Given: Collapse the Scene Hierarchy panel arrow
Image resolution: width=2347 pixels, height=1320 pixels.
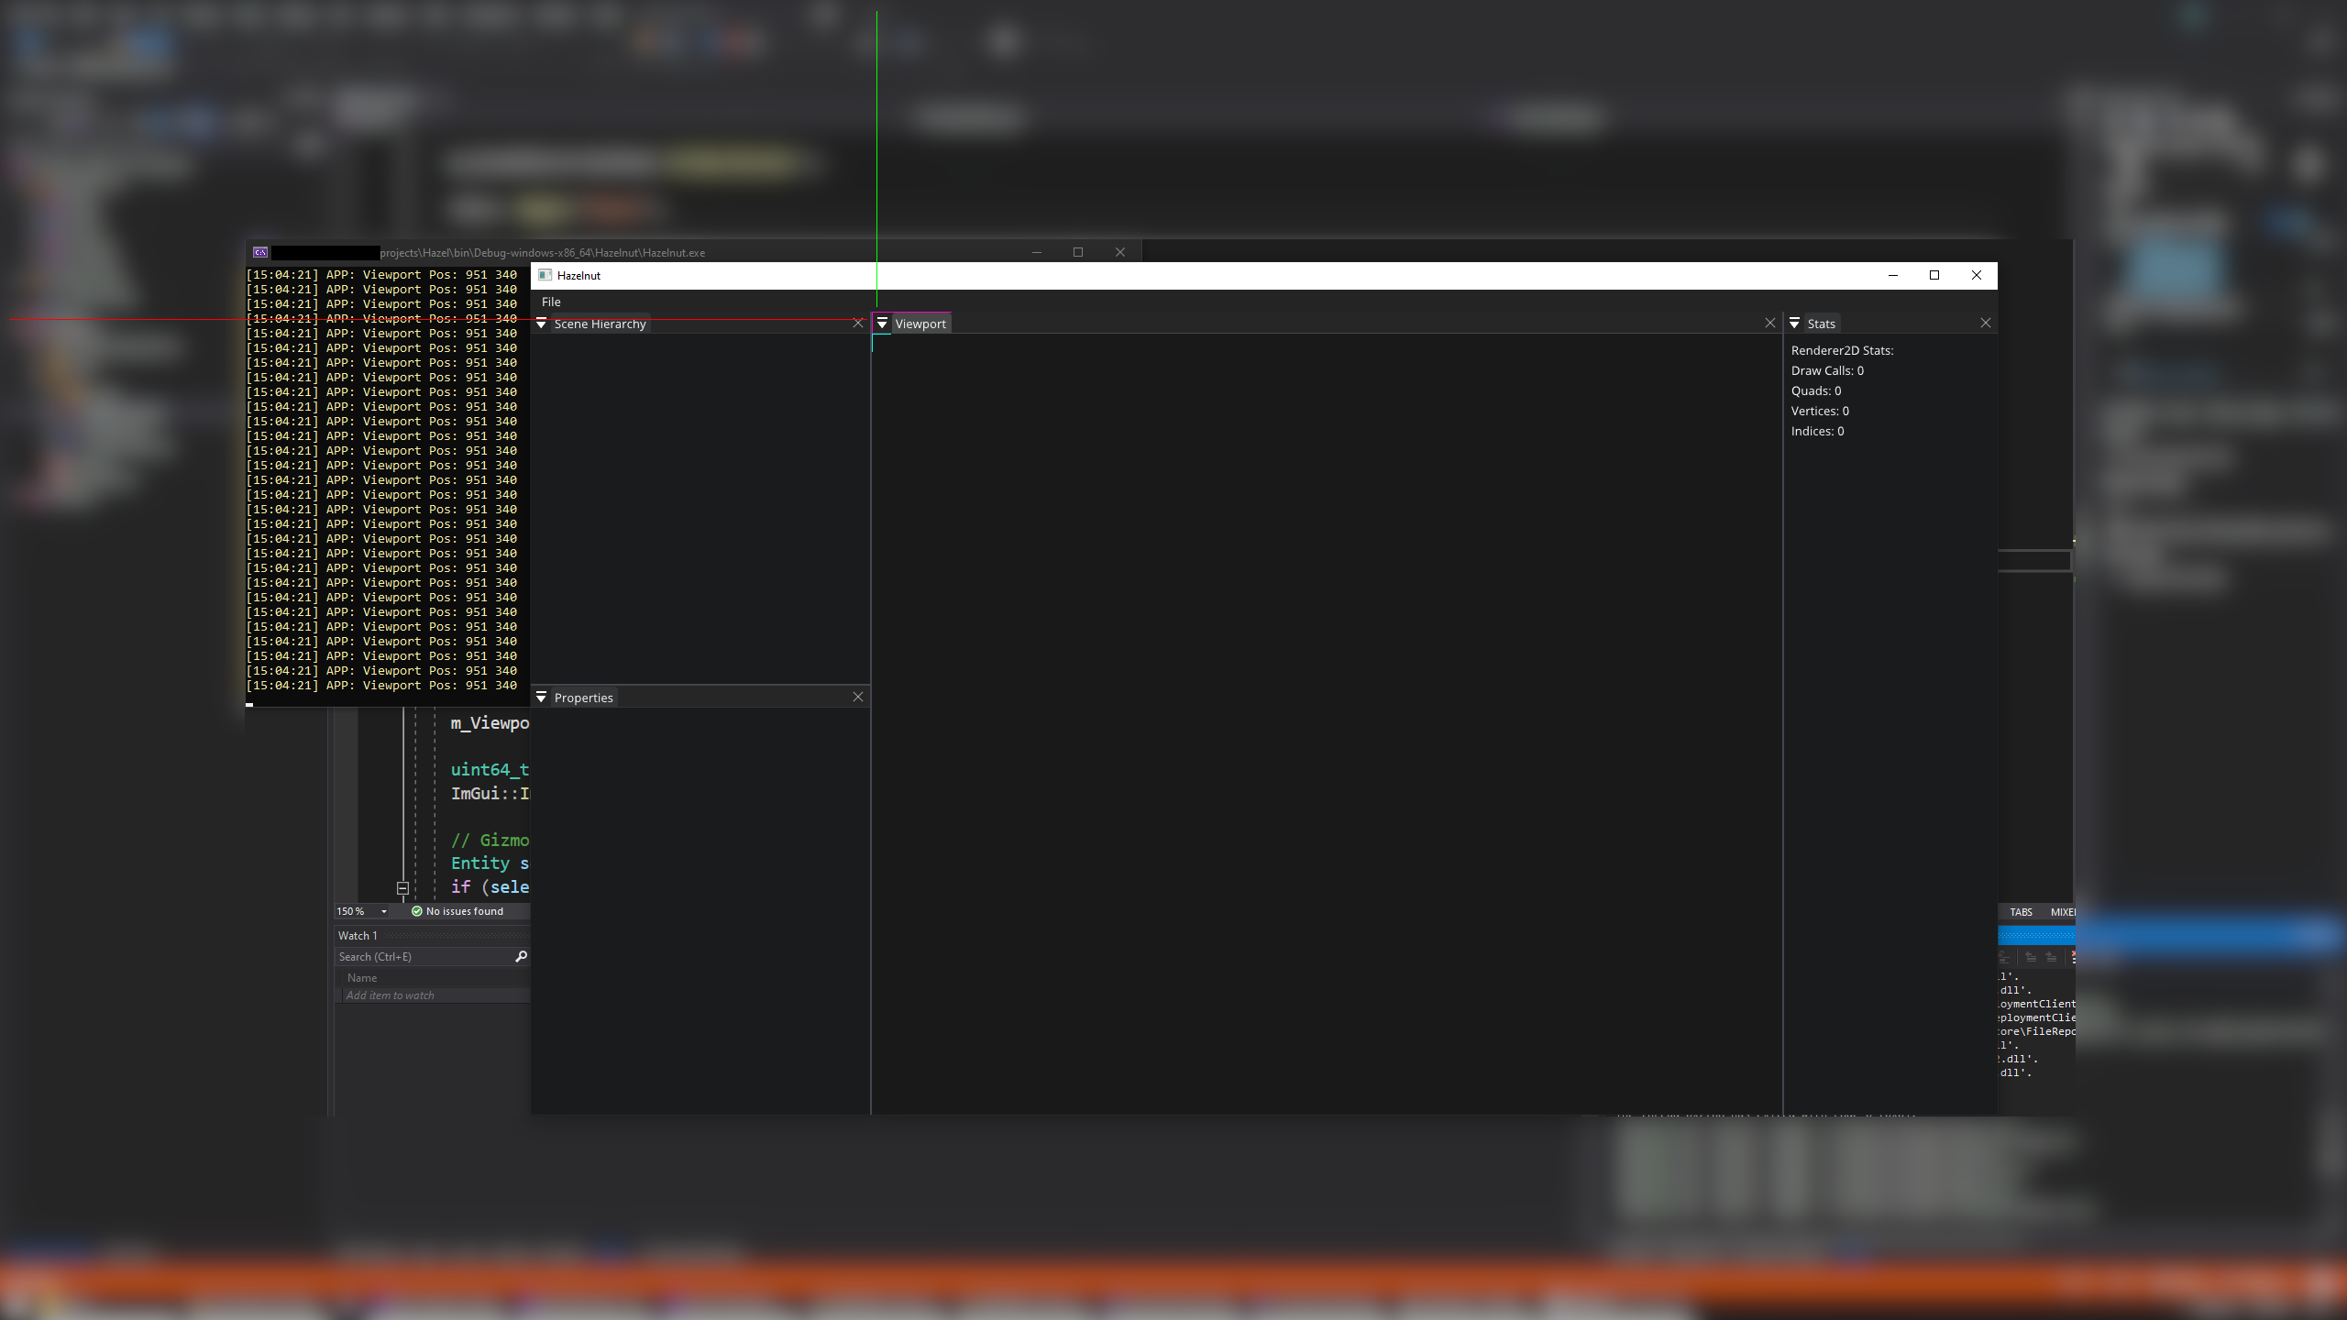Looking at the screenshot, I should (x=542, y=324).
